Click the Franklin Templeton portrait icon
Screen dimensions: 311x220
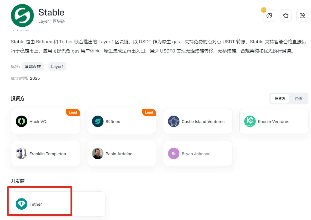(x=21, y=153)
